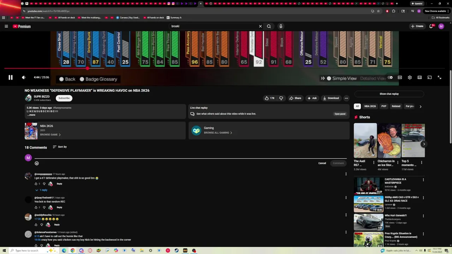The height and width of the screenshot is (254, 452).
Task: Run search with magnifier button
Action: (269, 26)
